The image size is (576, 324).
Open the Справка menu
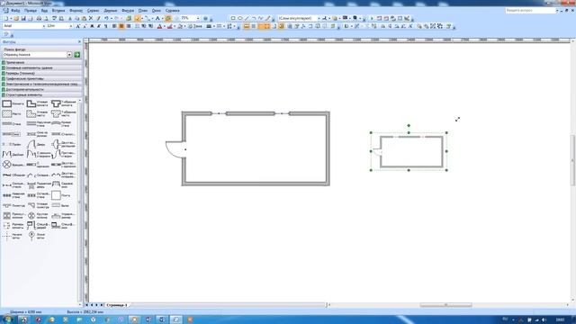[x=172, y=11]
